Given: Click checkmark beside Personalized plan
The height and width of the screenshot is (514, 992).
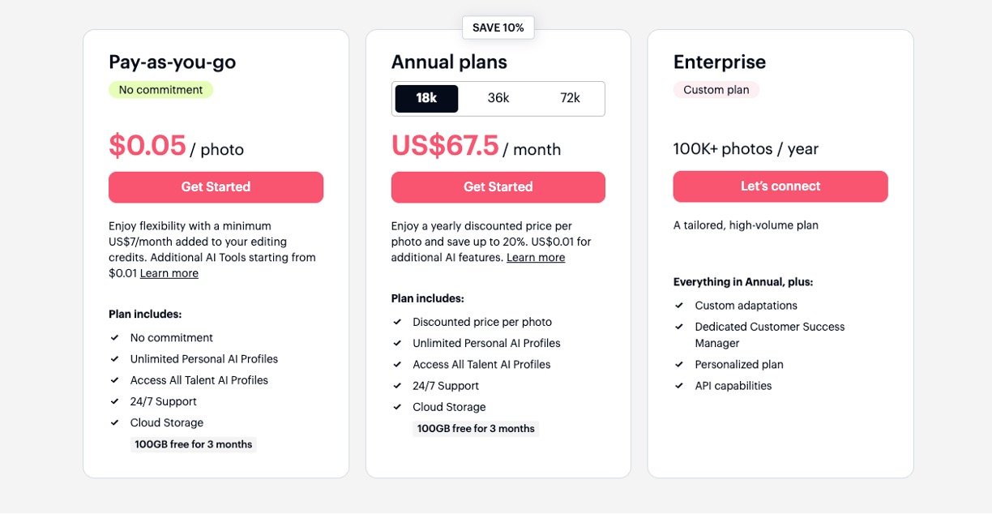Looking at the screenshot, I should tap(679, 365).
